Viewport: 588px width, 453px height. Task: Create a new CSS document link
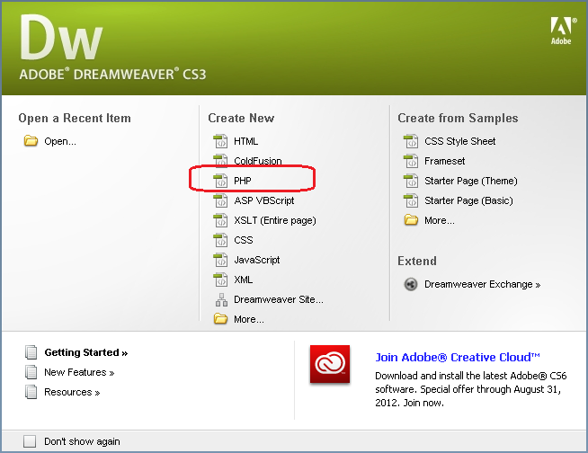tap(244, 240)
